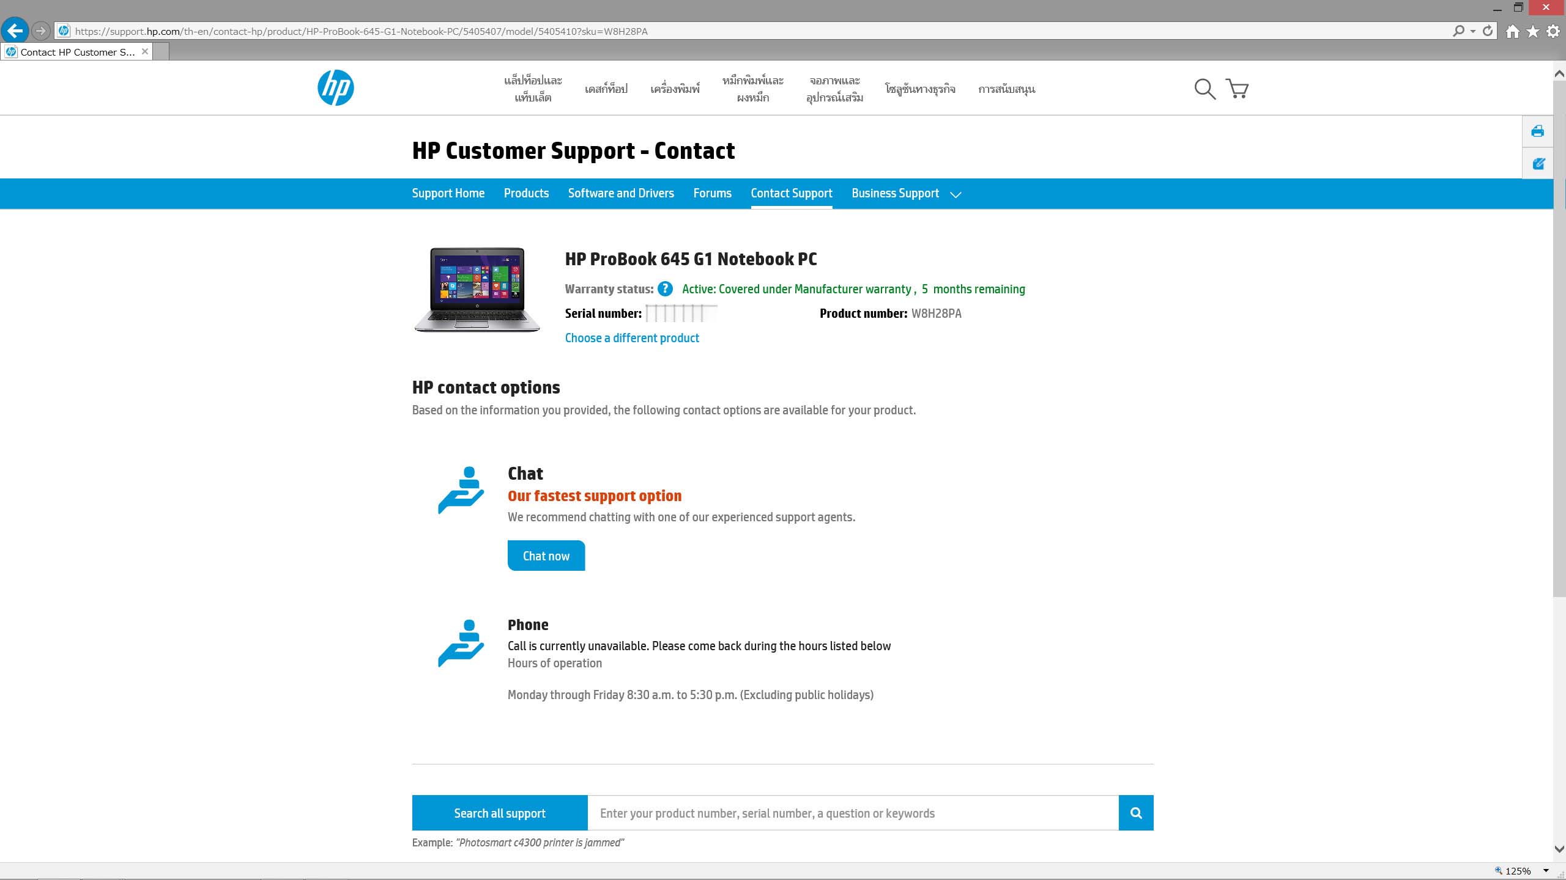The image size is (1566, 880).
Task: Open ink and toner Thai menu
Action: pyautogui.click(x=752, y=89)
